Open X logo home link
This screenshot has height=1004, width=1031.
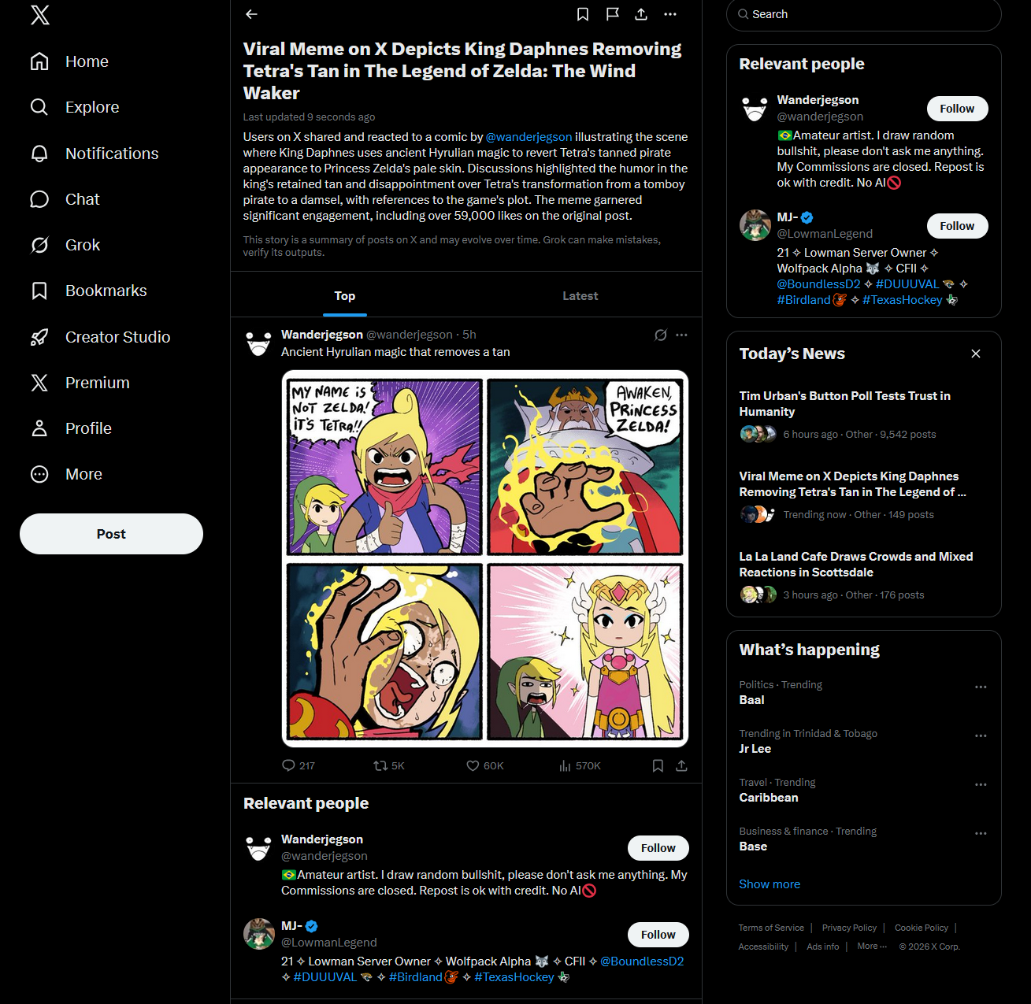point(40,15)
